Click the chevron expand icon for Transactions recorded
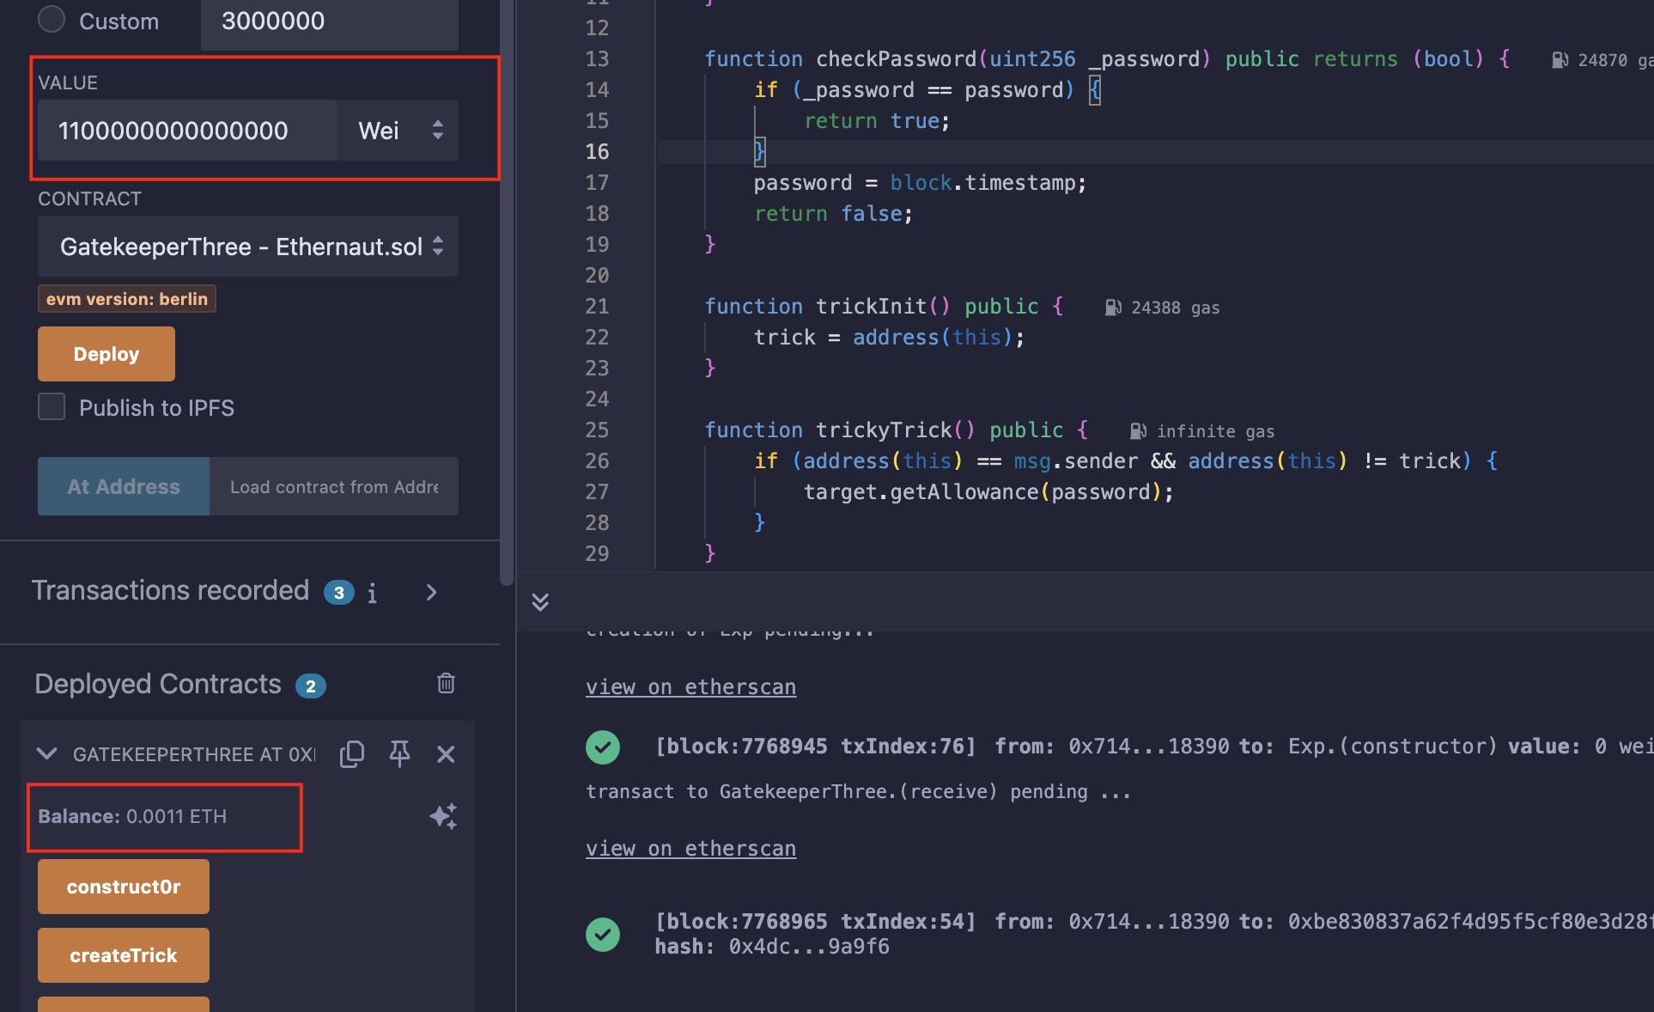Viewport: 1654px width, 1012px height. pyautogui.click(x=436, y=592)
